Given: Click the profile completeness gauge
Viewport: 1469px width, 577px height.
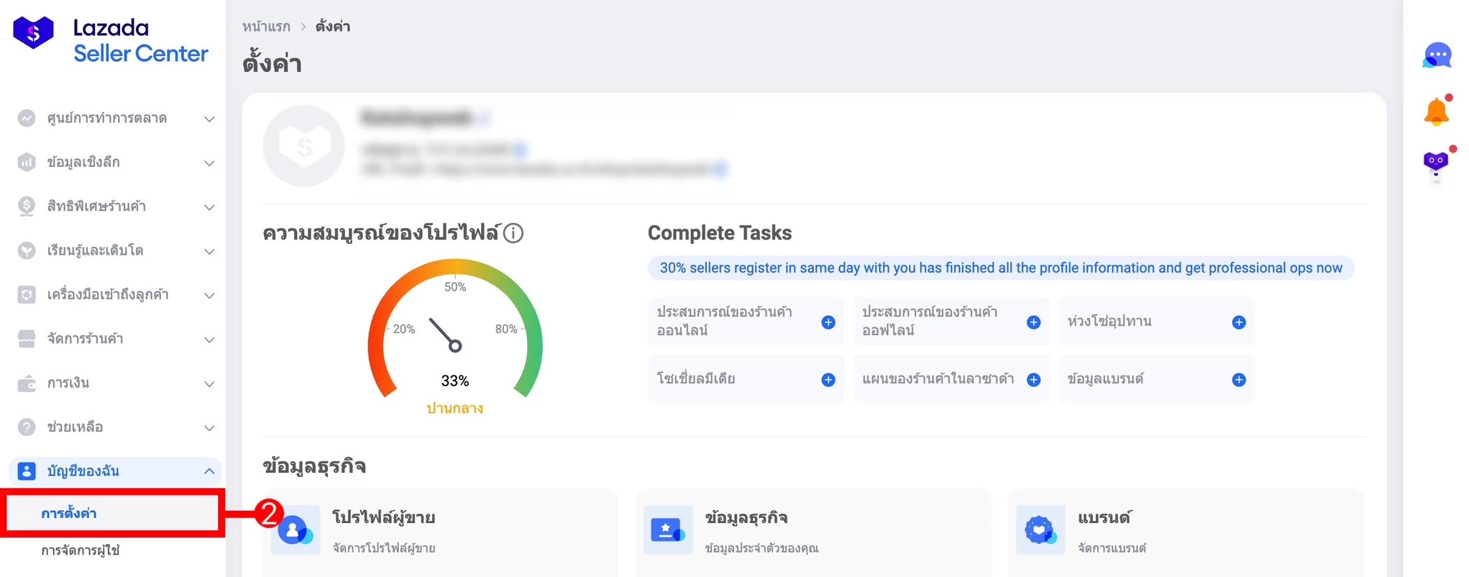Looking at the screenshot, I should (x=454, y=332).
